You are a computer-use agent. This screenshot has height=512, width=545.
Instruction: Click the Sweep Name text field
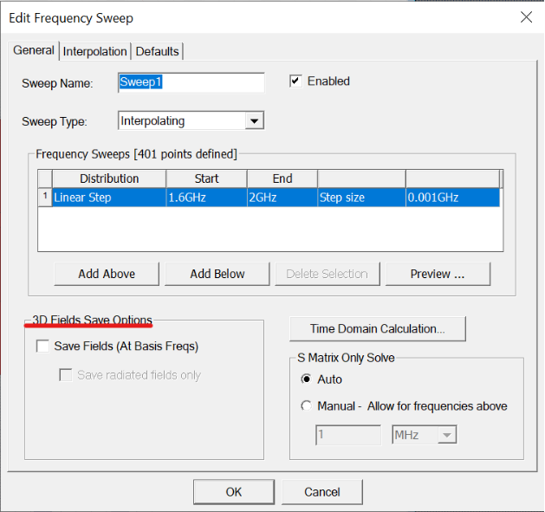tap(191, 81)
